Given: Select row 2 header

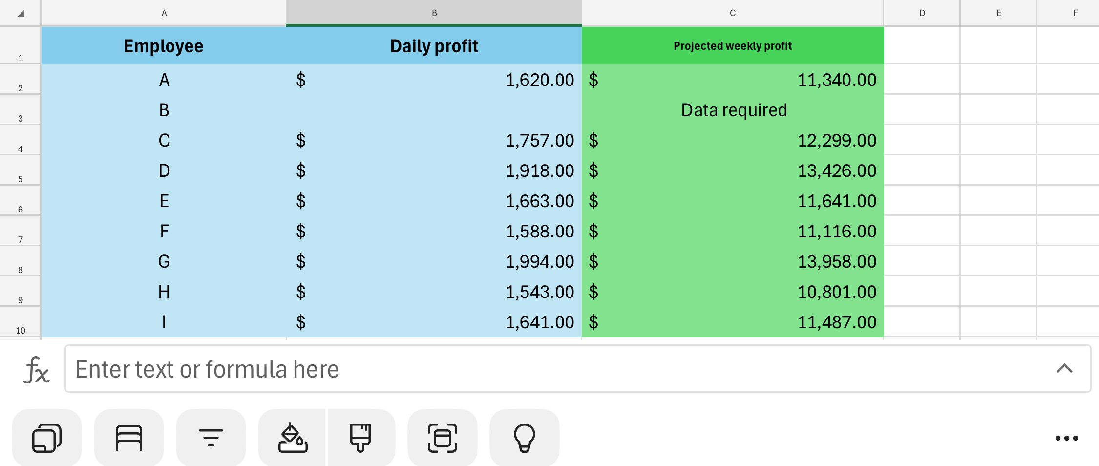Looking at the screenshot, I should click(21, 79).
